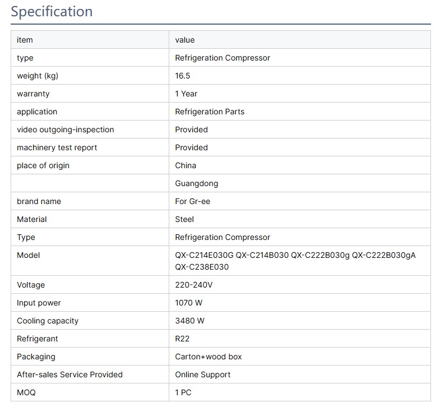Click the refrigerant value R22
The image size is (440, 407).
click(x=183, y=339)
